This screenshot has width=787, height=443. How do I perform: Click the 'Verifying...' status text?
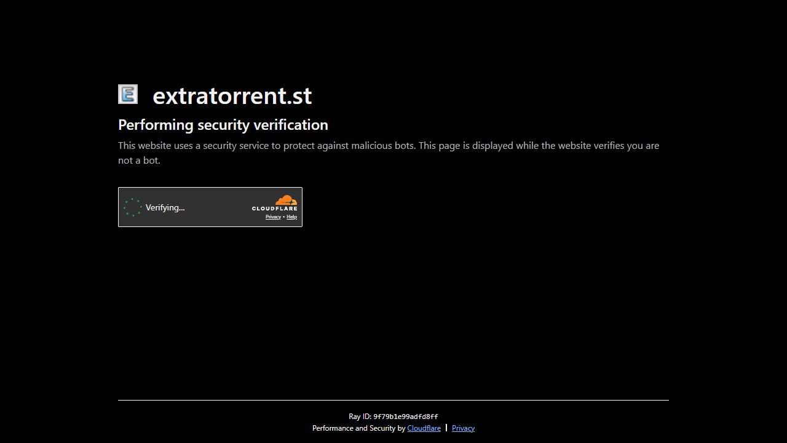coord(165,207)
